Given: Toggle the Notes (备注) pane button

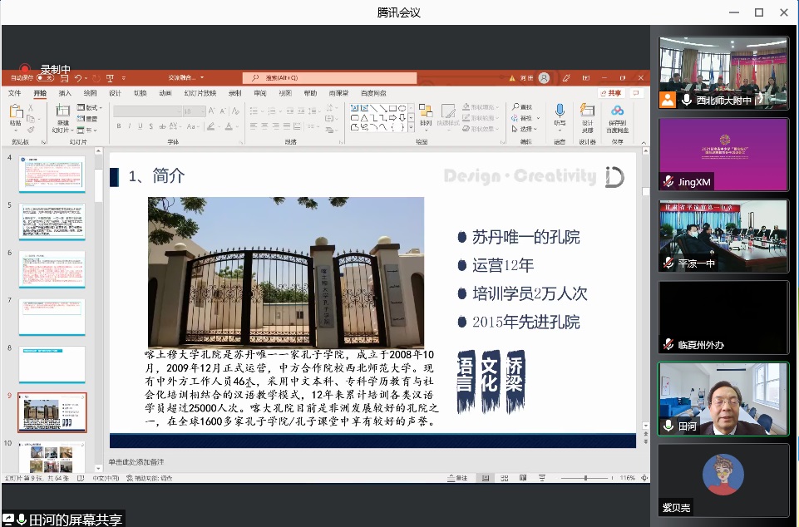Looking at the screenshot, I should pos(457,478).
